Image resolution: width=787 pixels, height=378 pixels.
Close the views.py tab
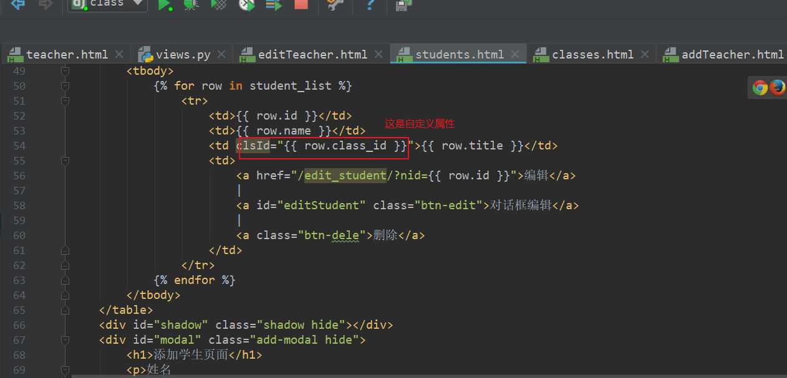pyautogui.click(x=222, y=55)
